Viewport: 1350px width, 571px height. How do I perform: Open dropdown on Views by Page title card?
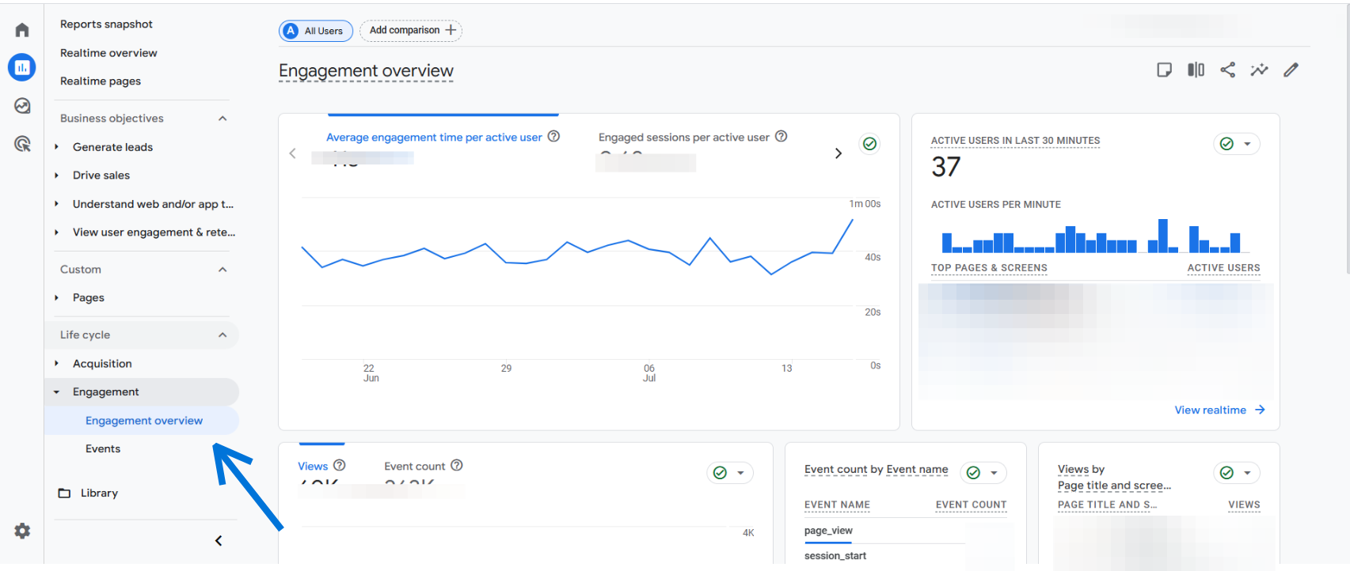coord(1237,473)
